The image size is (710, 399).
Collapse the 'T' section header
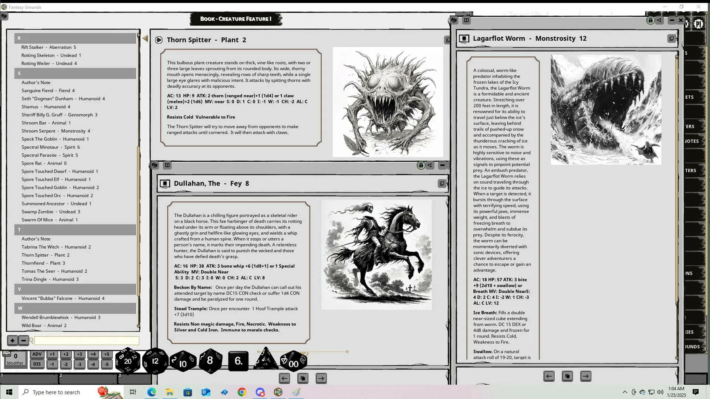(x=75, y=230)
